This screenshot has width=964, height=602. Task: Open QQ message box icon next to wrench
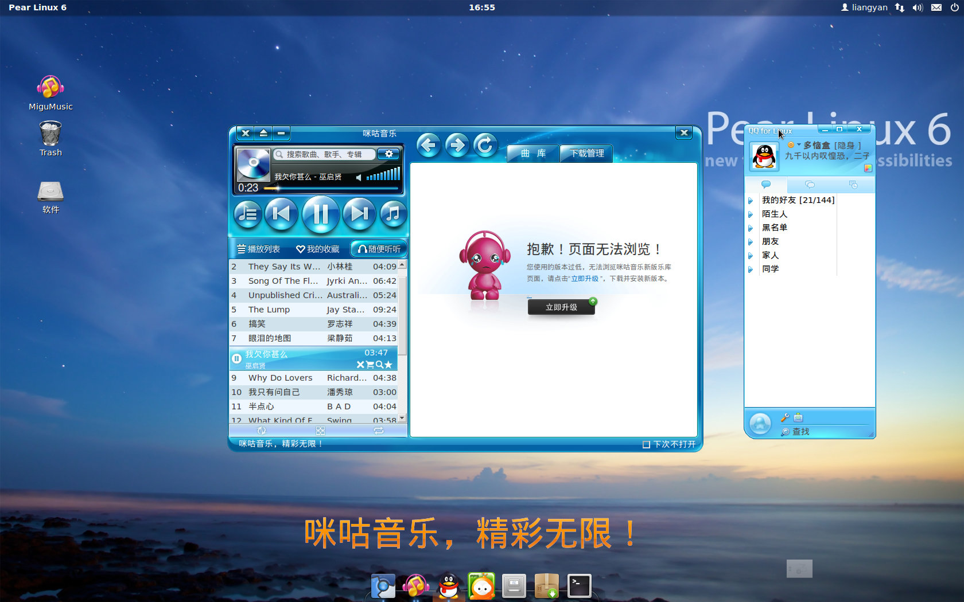click(798, 417)
